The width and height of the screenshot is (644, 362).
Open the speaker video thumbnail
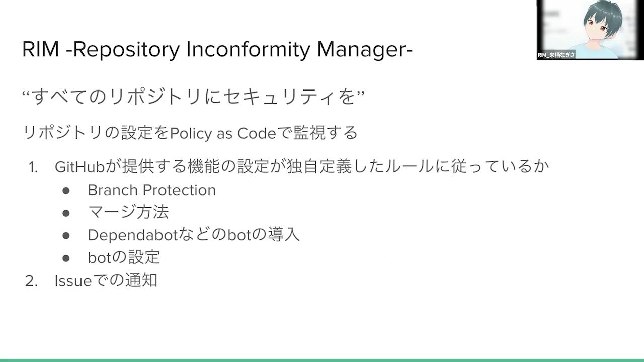[590, 30]
